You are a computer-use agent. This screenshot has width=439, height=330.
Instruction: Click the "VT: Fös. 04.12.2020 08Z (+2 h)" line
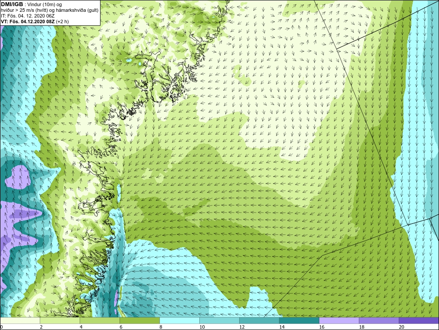(35, 21)
